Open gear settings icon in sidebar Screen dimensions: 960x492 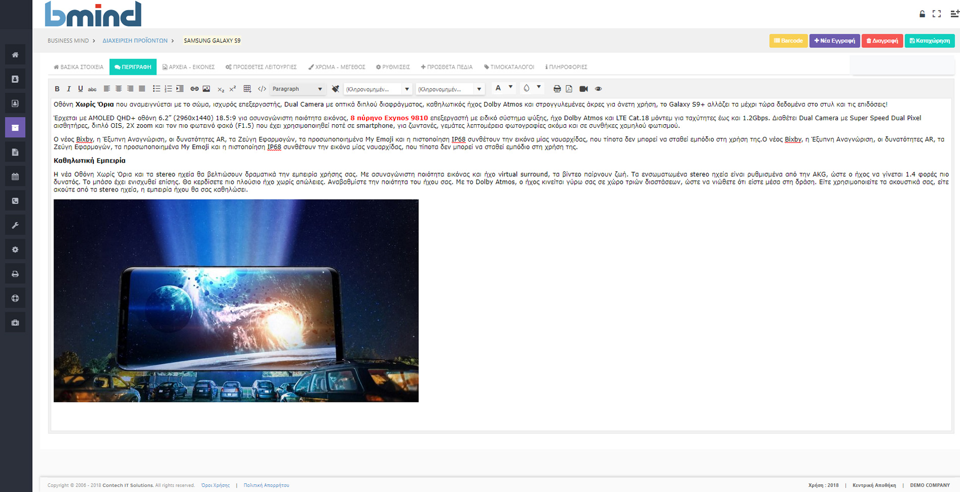point(15,250)
